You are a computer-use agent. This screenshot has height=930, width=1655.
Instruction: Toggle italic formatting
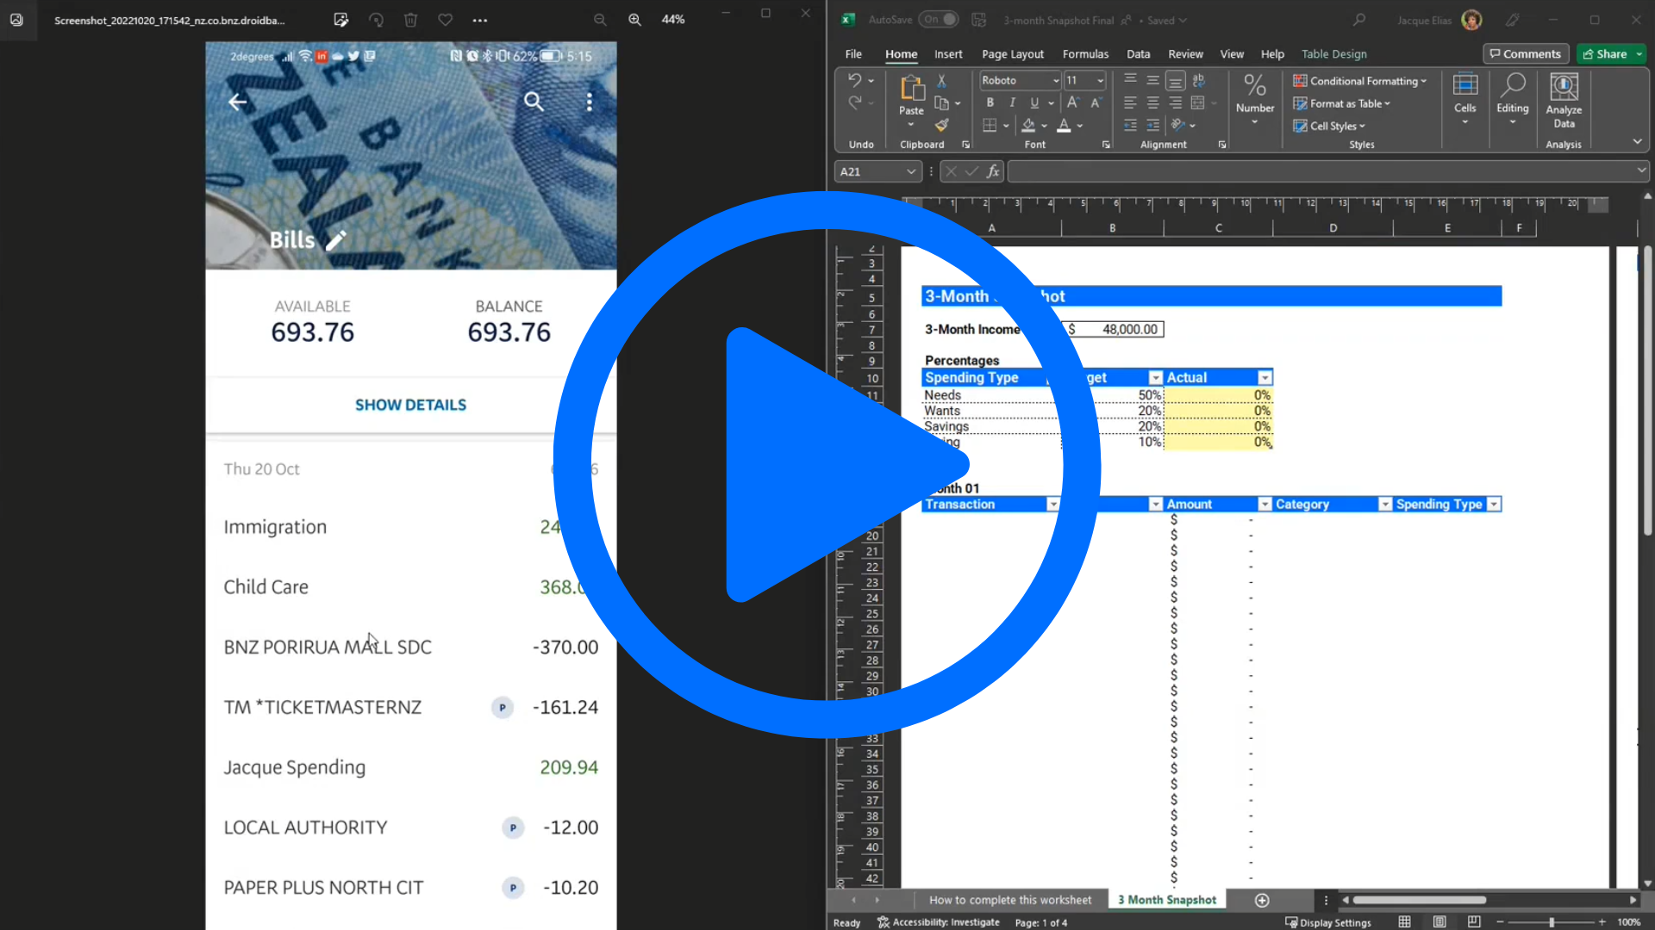click(x=1012, y=102)
